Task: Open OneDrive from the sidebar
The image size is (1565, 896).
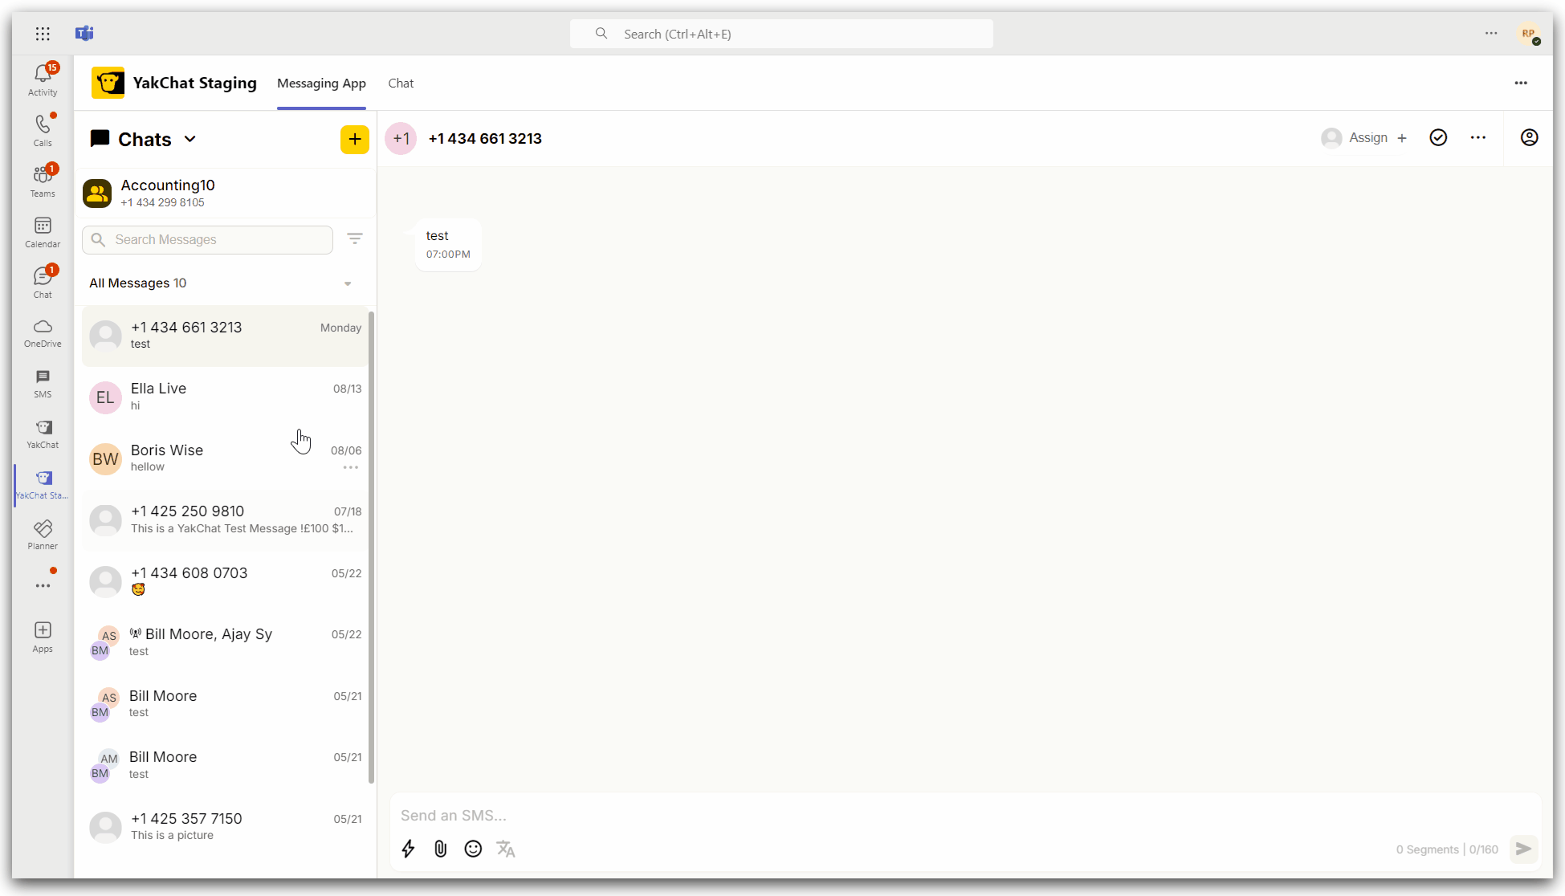Action: (x=43, y=333)
